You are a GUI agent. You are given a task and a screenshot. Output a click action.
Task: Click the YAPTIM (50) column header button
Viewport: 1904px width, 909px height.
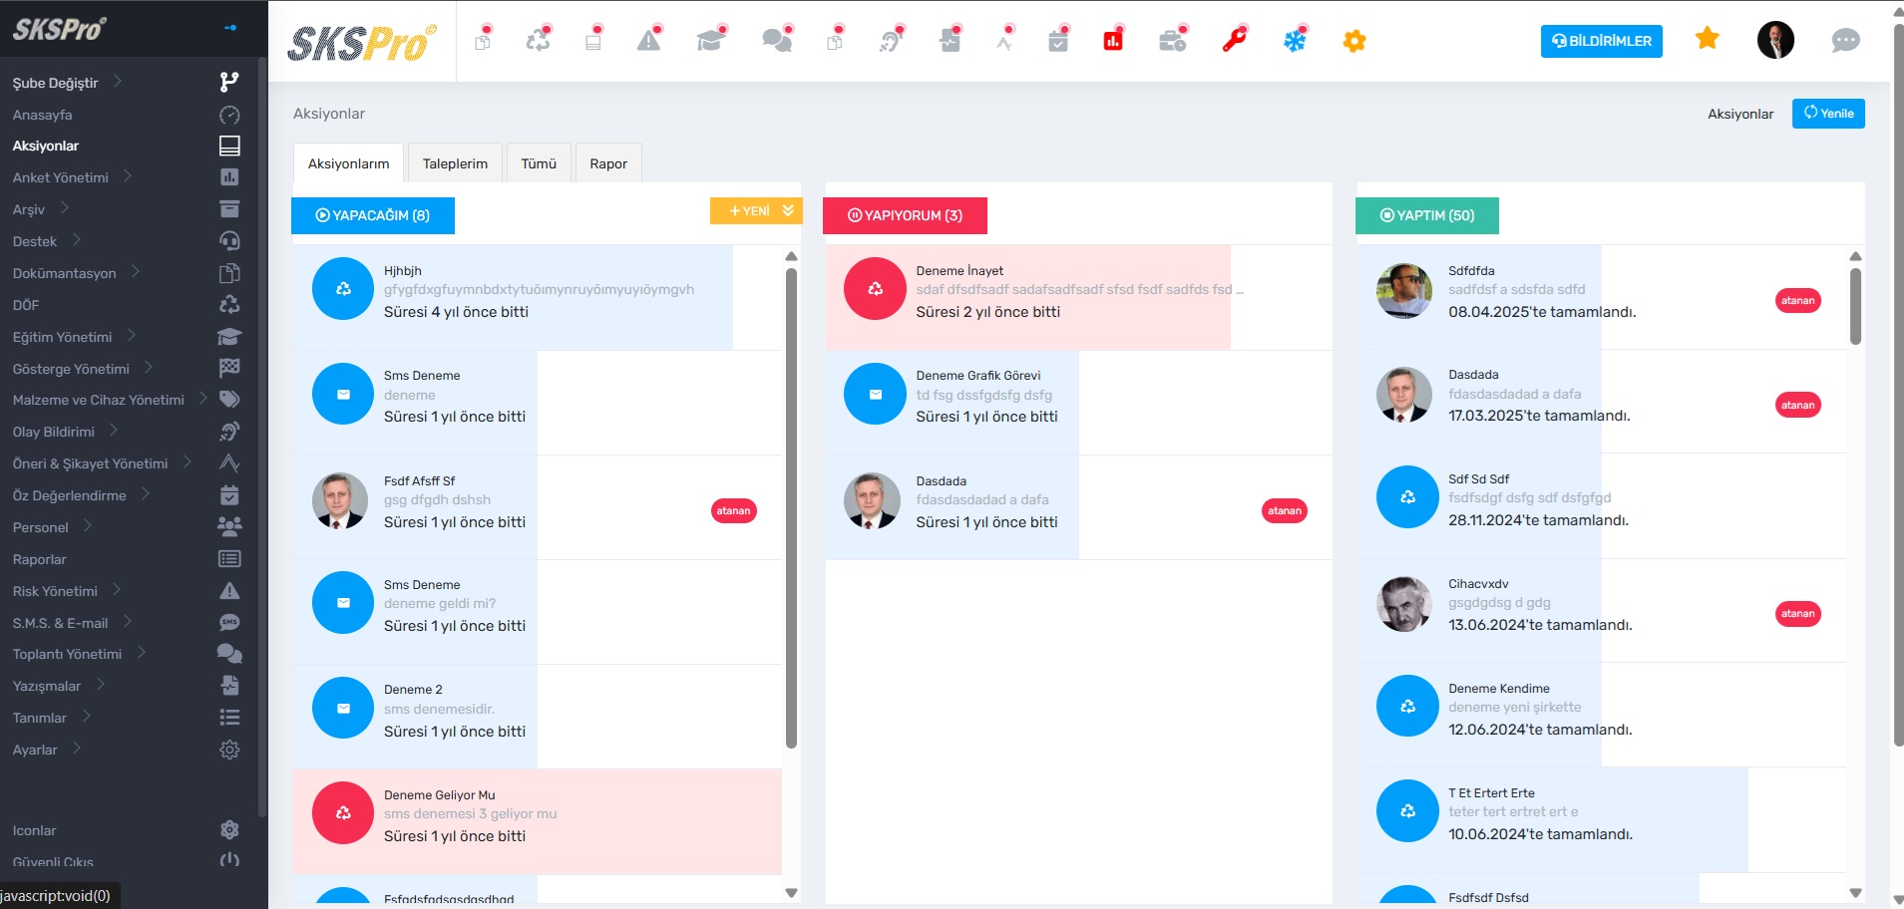pyautogui.click(x=1427, y=215)
